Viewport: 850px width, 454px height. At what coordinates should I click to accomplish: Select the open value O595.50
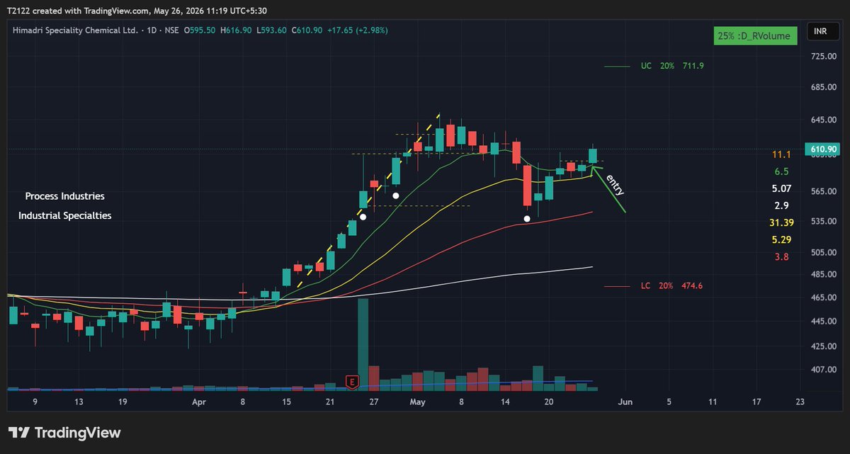point(200,30)
